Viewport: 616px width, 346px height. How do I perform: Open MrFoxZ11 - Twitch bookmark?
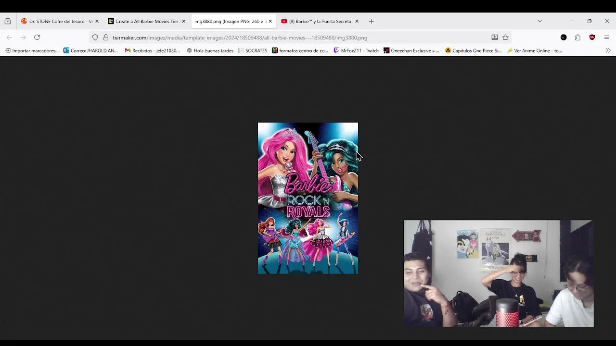tap(356, 50)
